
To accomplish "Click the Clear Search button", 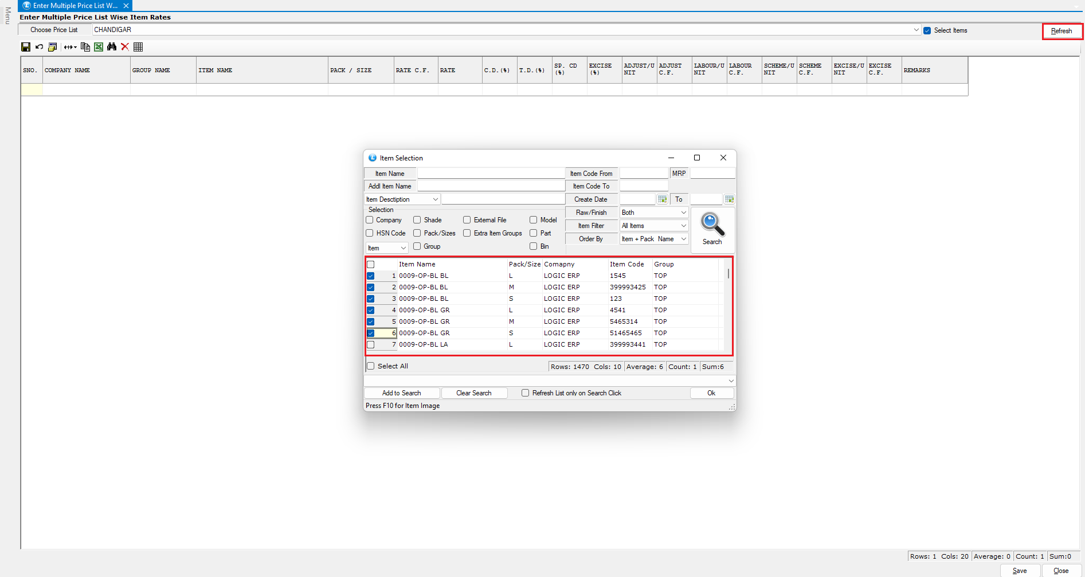I will pos(473,393).
